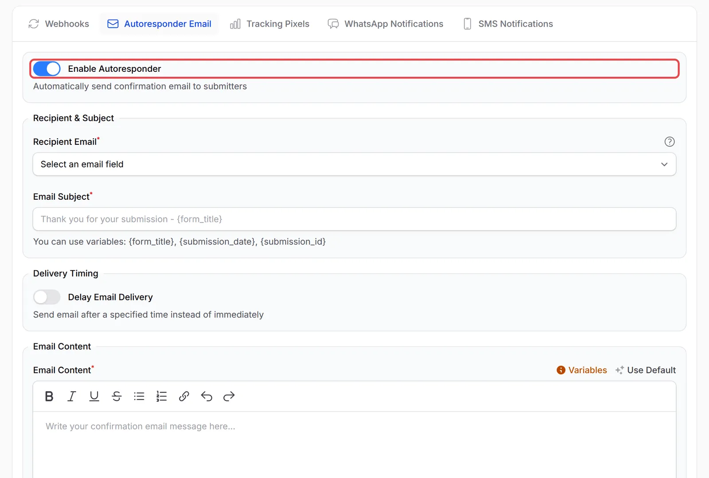Click Use Default content button
Image resolution: width=709 pixels, height=478 pixels.
coord(646,370)
